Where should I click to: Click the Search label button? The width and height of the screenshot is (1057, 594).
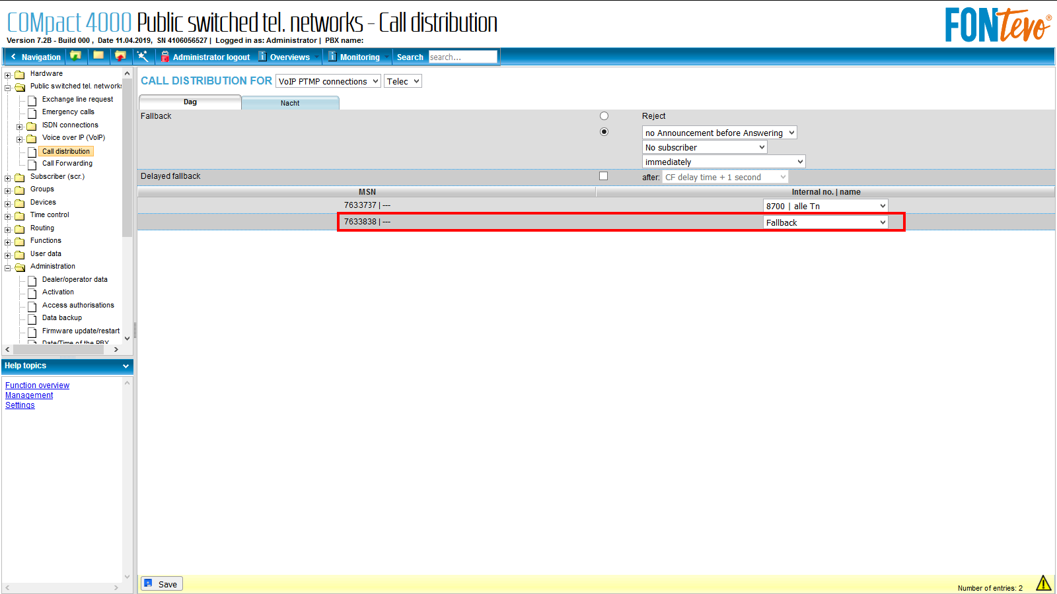(410, 57)
